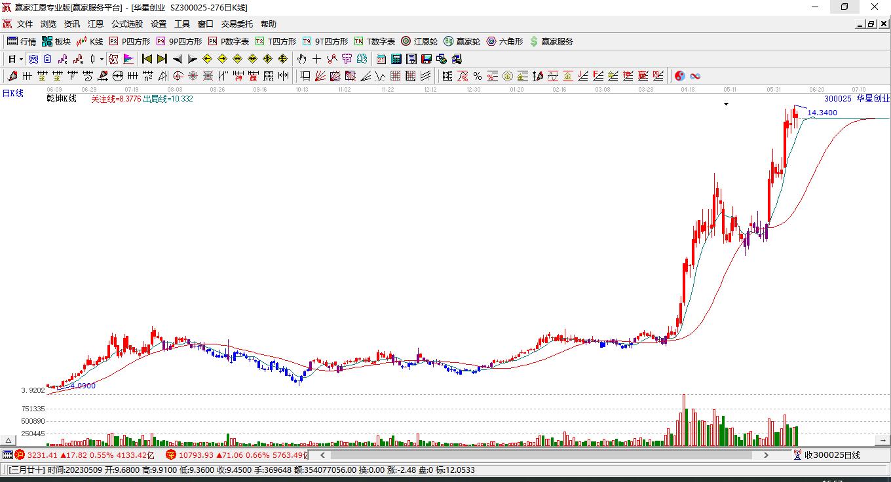Switch to the K线 chart view
Screen dimensions: 891x482
pyautogui.click(x=90, y=41)
